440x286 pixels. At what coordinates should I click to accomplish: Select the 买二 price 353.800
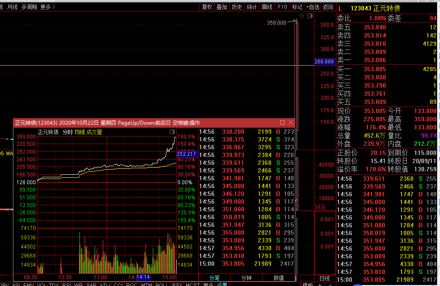coord(375,77)
